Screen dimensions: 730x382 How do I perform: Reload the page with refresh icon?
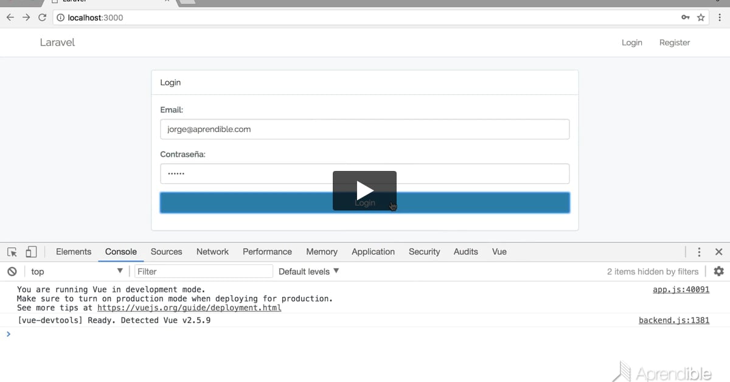click(x=42, y=18)
